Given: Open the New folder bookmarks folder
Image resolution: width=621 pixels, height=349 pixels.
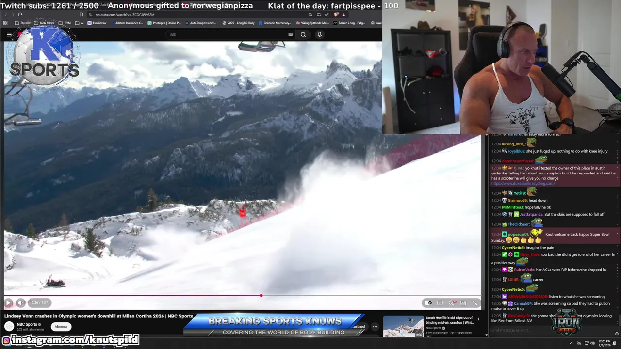Looking at the screenshot, I should pyautogui.click(x=44, y=23).
